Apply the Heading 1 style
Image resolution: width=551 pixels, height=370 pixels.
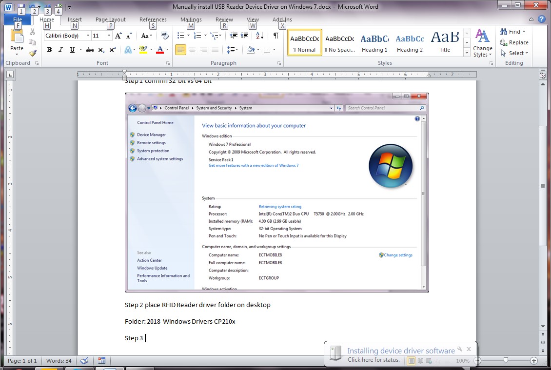click(374, 43)
